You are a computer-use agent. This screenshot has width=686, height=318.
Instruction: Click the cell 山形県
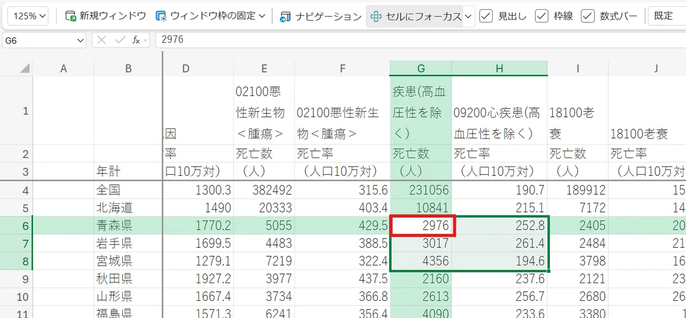(128, 297)
